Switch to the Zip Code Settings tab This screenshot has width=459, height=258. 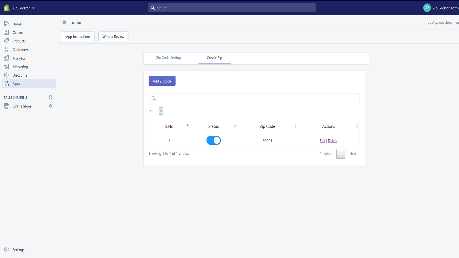169,58
